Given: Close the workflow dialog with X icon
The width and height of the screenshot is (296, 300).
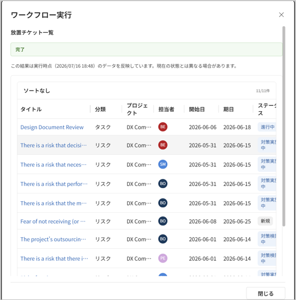Looking at the screenshot, I should pos(281,15).
